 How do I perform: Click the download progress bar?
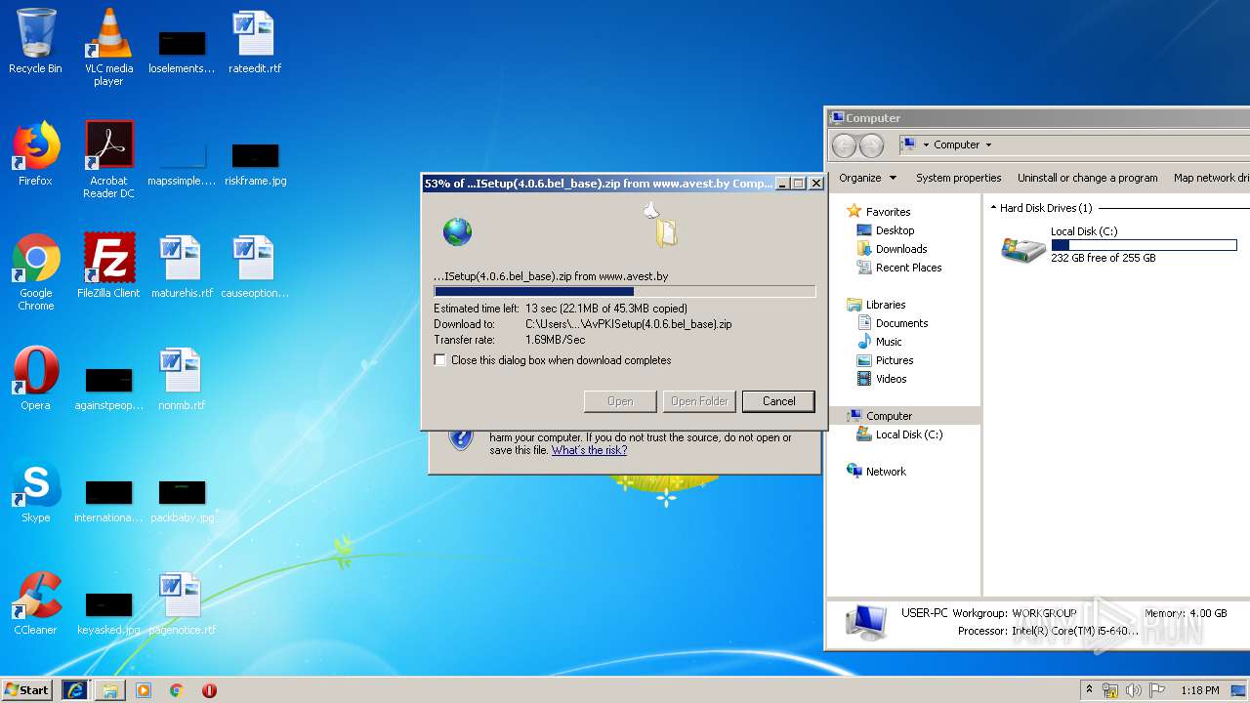click(625, 291)
